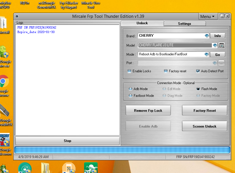The height and width of the screenshot is (173, 235).
Task: Open the teal circular lock shortcut at bottom
Action: (25, 168)
